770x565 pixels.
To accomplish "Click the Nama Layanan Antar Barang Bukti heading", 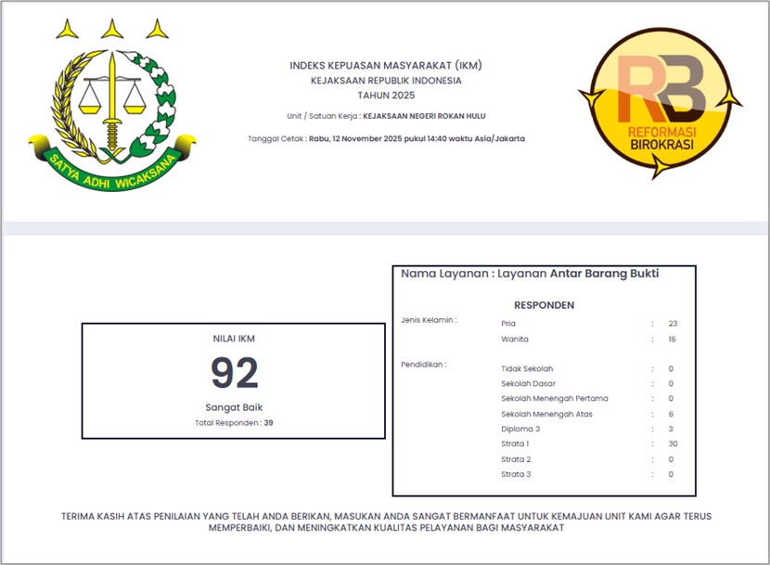I will coord(530,275).
